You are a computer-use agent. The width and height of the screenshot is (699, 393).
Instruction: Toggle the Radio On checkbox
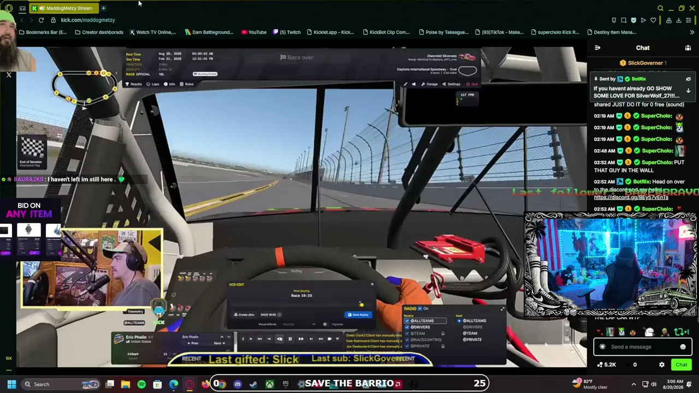[420, 308]
